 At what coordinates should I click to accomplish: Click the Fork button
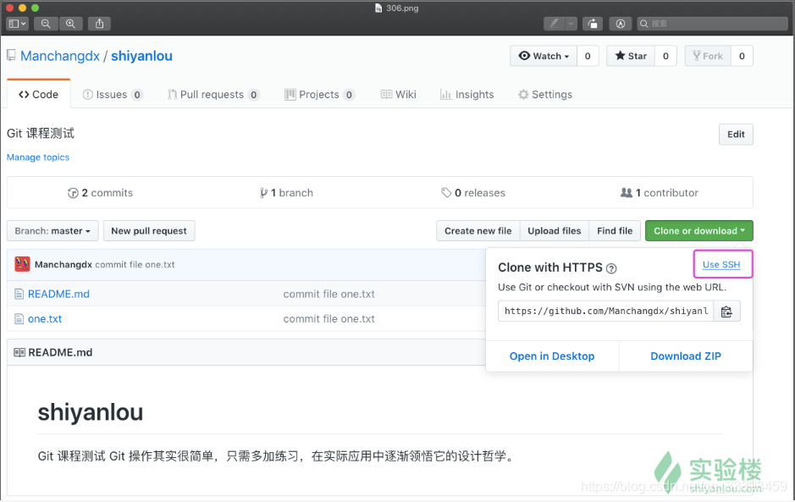[x=708, y=56]
